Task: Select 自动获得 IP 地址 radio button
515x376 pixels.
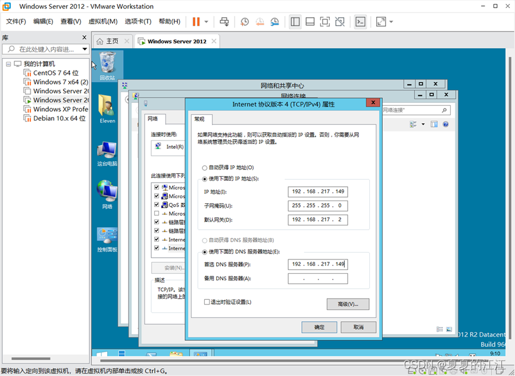Action: [205, 168]
